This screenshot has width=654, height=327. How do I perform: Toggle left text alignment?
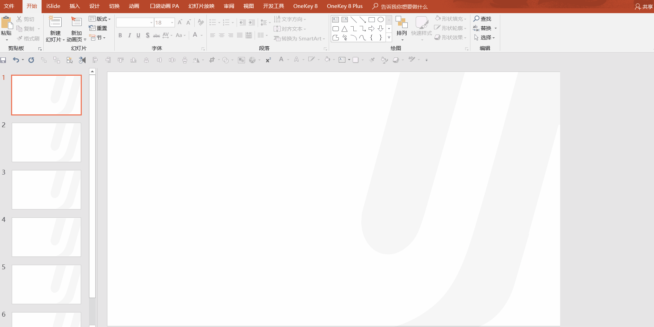tap(213, 35)
